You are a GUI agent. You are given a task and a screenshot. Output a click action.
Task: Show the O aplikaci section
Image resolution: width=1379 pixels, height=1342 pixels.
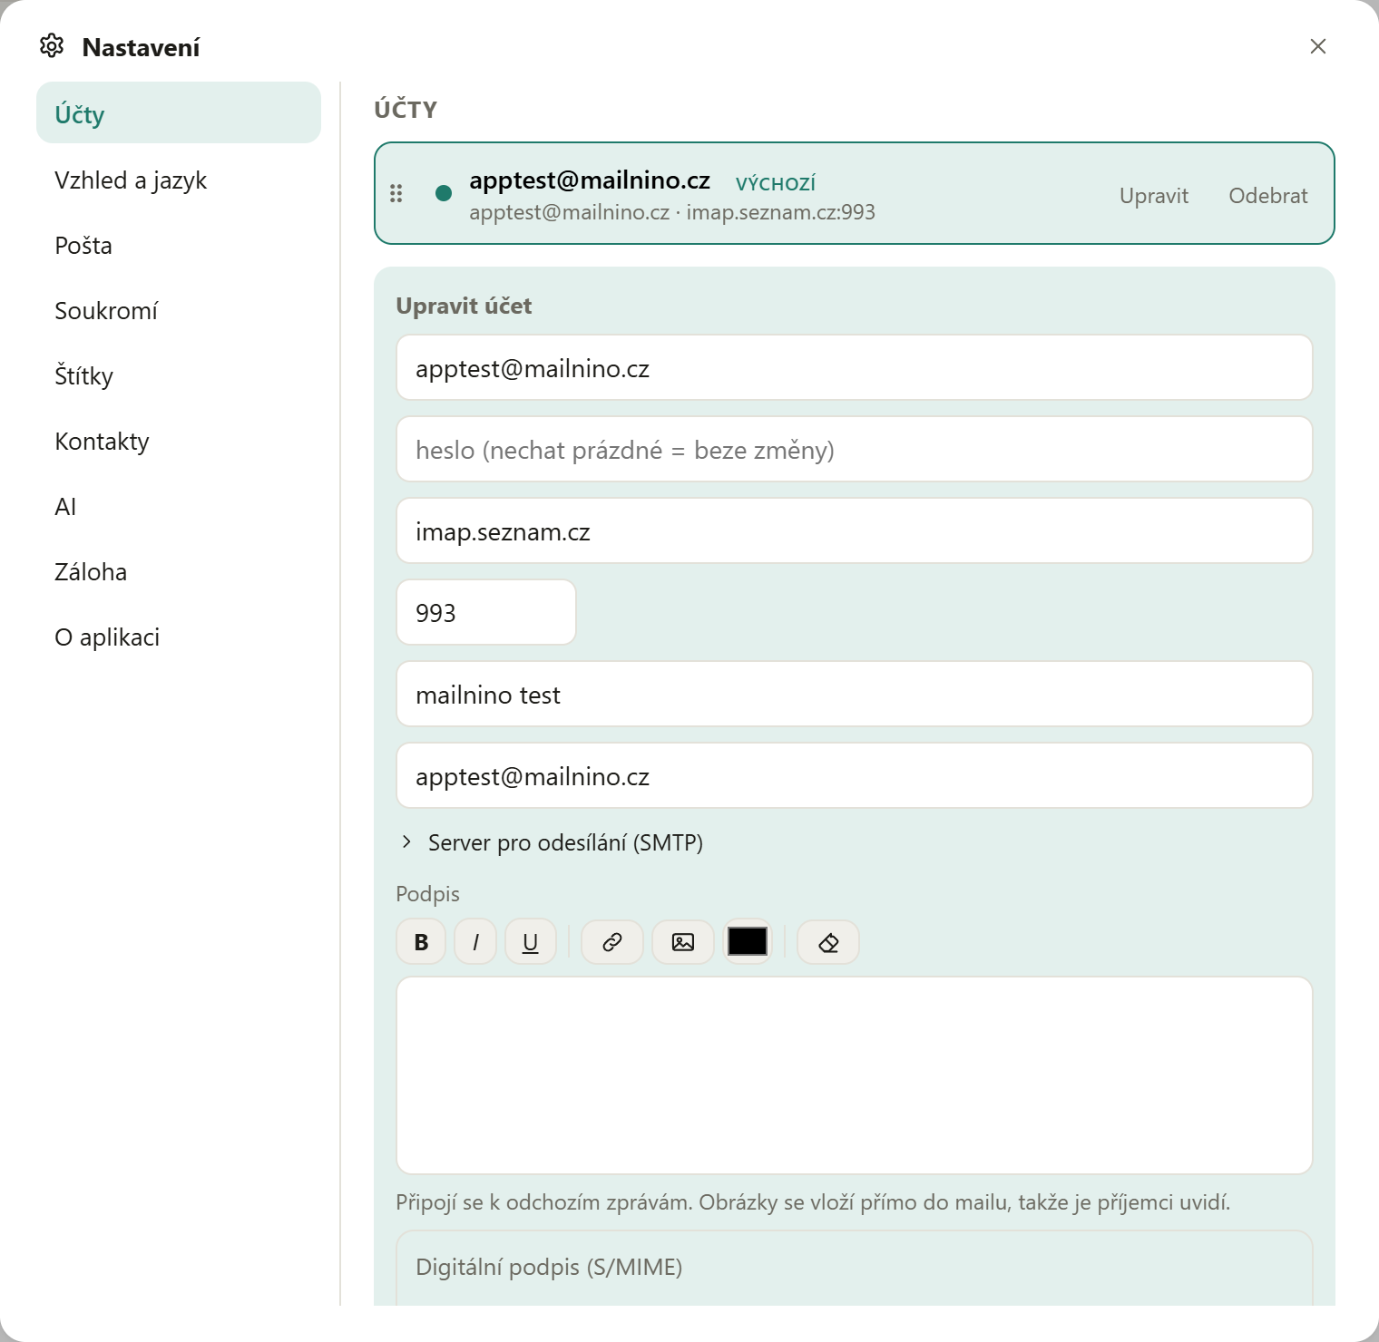[x=179, y=637]
